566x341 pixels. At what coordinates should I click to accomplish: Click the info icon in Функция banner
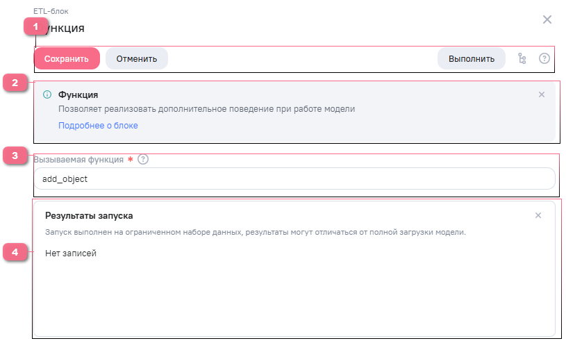click(47, 94)
